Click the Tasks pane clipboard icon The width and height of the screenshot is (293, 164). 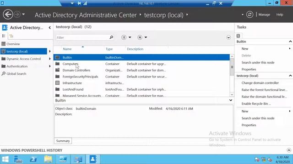[x=238, y=36]
